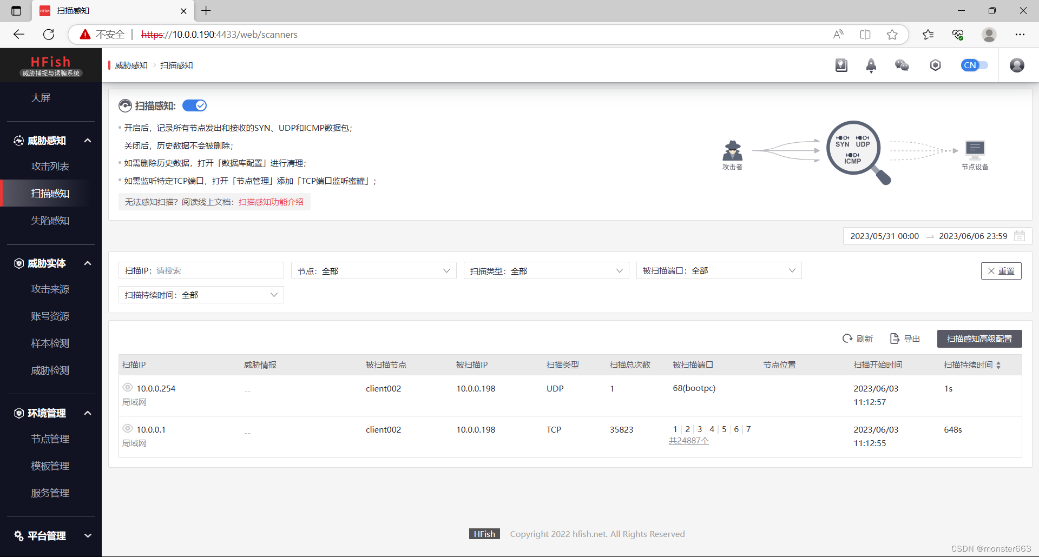Viewport: 1039px width, 557px height.
Task: Click the 10.0.0.254 scan IP cell
Action: (x=156, y=388)
